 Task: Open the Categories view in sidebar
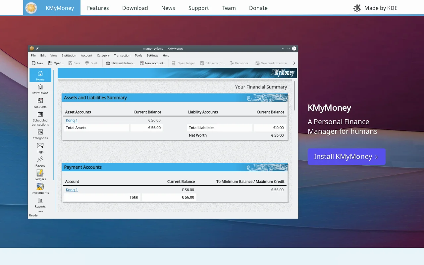pos(40,134)
